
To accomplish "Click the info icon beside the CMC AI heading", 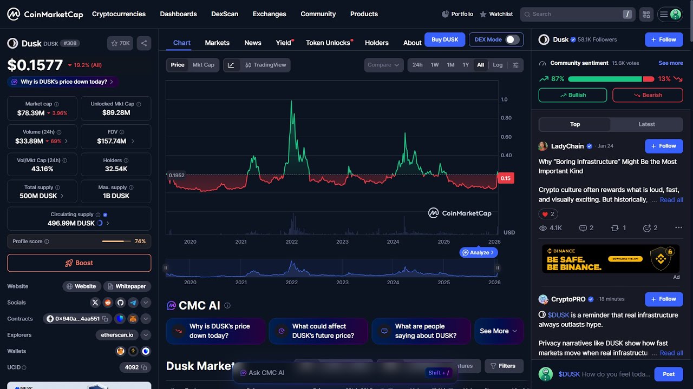I will pos(227,305).
